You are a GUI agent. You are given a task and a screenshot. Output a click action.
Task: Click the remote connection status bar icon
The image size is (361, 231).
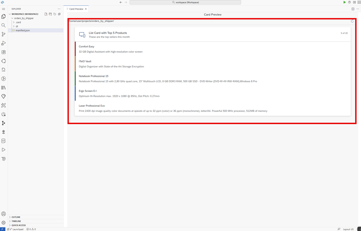[x=2, y=229]
